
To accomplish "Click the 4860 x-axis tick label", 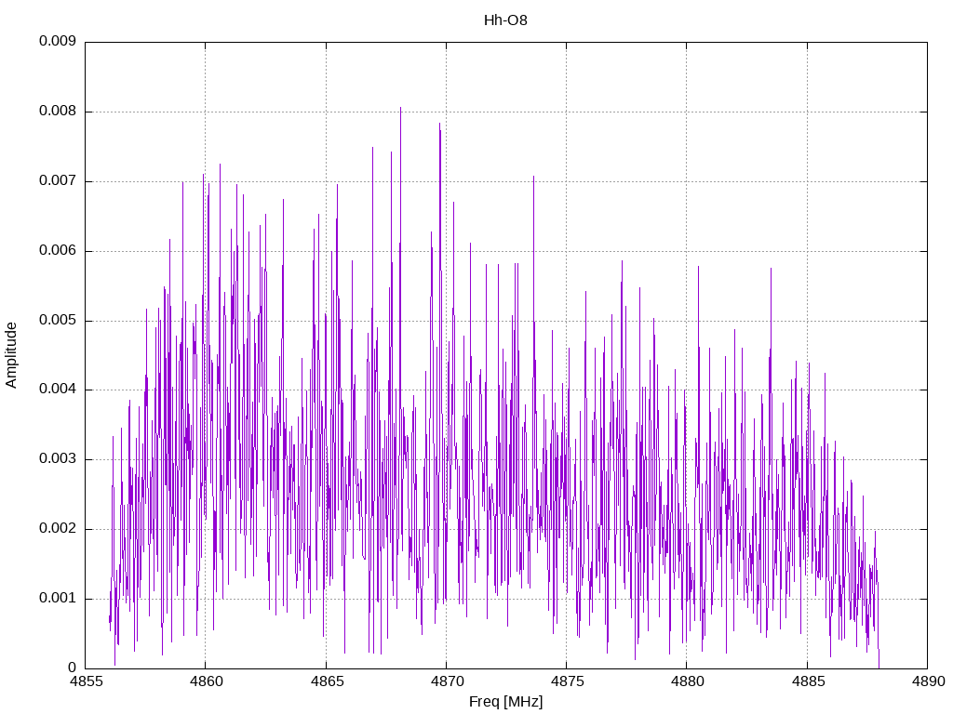I will pos(206,681).
